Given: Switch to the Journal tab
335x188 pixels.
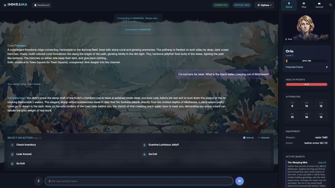Looking at the screenshot, I should tap(319, 5).
